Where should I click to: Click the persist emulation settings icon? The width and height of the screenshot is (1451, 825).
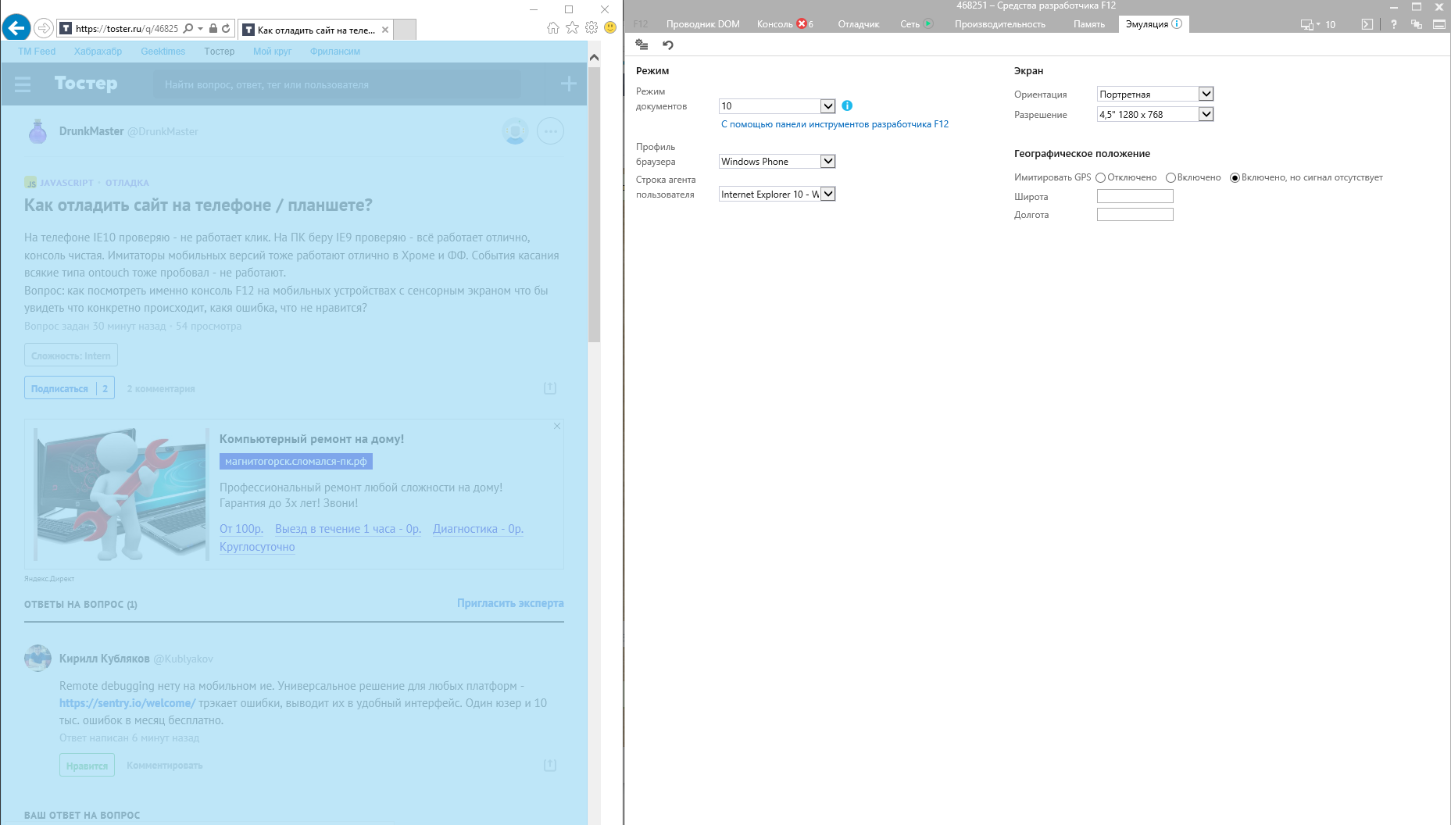coord(642,45)
